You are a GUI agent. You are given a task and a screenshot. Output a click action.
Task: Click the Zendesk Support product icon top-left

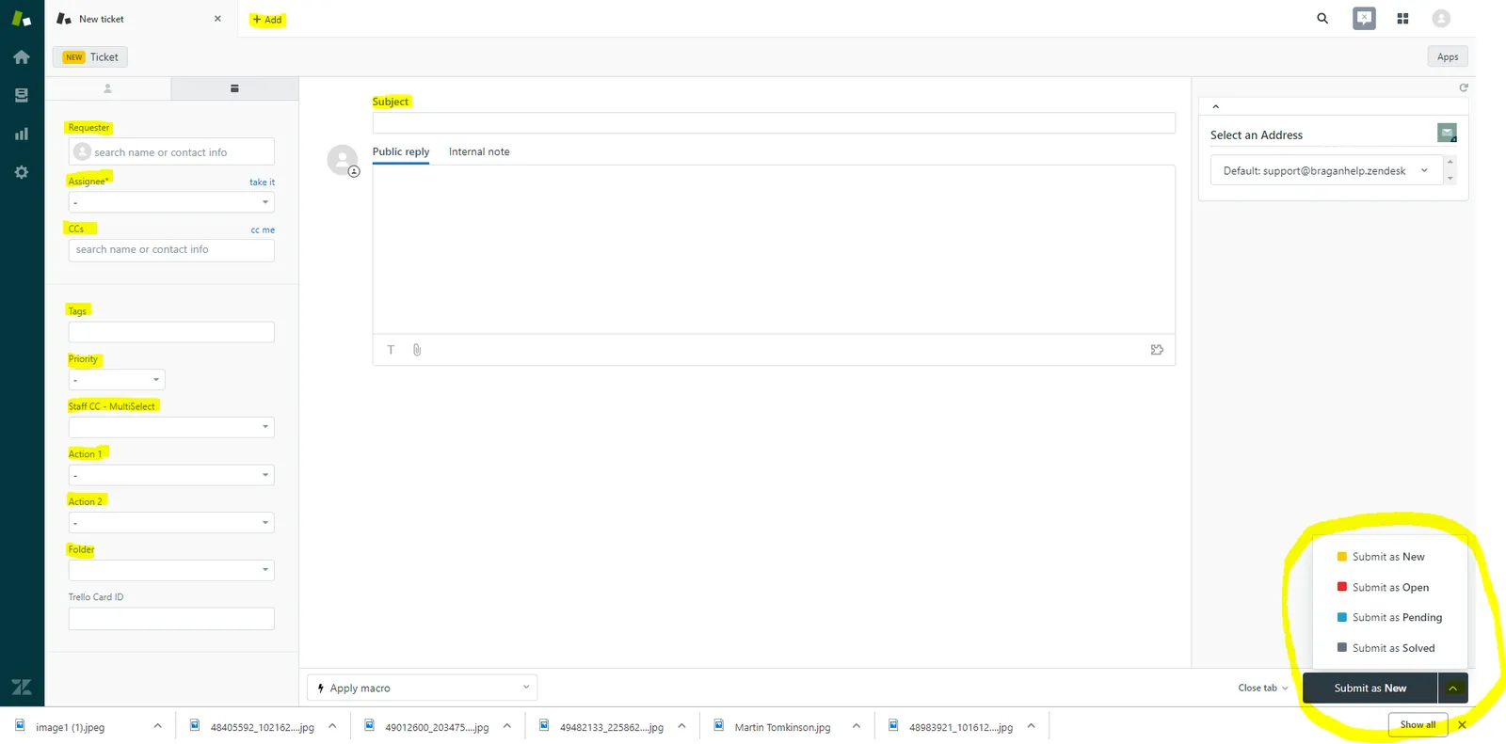22,19
